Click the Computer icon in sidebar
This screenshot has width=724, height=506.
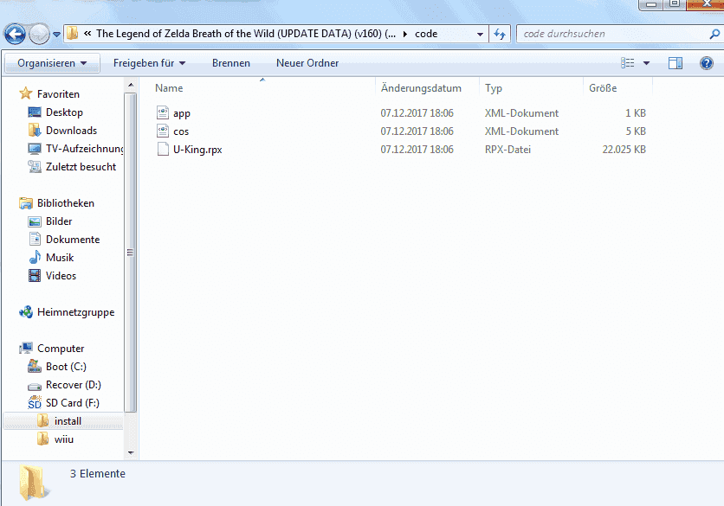(x=25, y=349)
